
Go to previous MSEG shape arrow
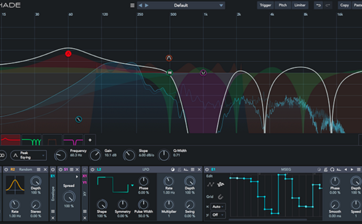[x=346, y=170]
